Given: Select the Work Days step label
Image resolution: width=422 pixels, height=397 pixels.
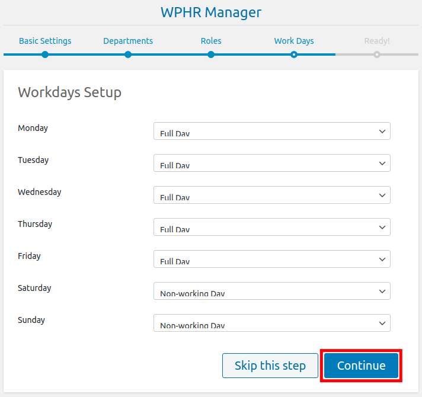Looking at the screenshot, I should coord(294,41).
